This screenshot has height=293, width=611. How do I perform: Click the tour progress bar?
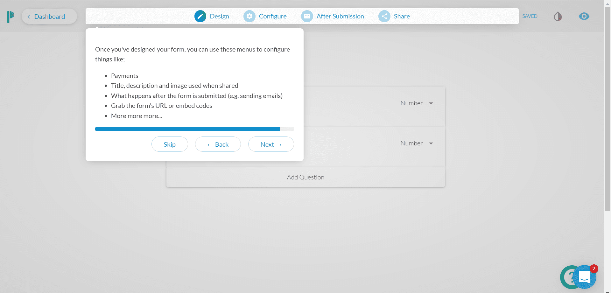tap(194, 129)
